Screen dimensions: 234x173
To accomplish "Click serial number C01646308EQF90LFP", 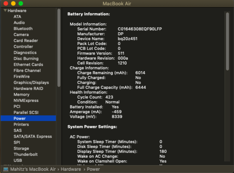I will 140,29.
